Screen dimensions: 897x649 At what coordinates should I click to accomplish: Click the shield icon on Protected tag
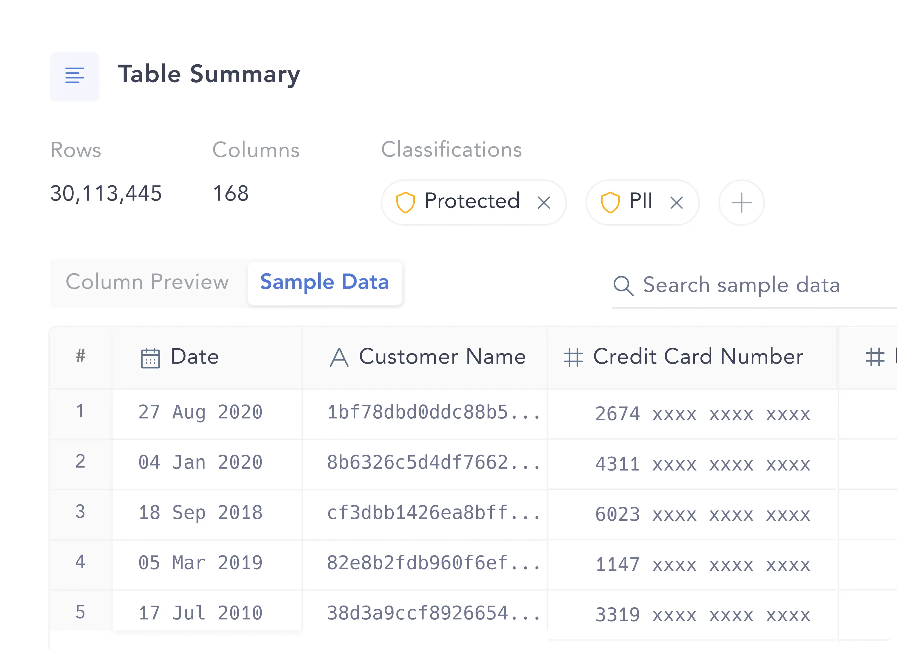click(x=405, y=202)
